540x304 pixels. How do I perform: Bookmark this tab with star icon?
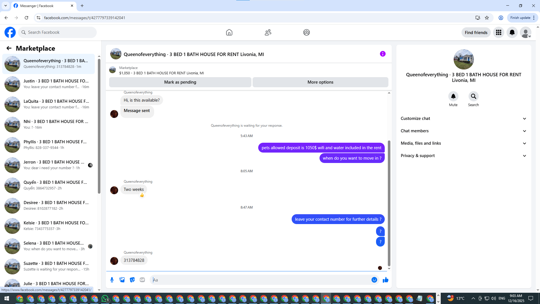487,18
